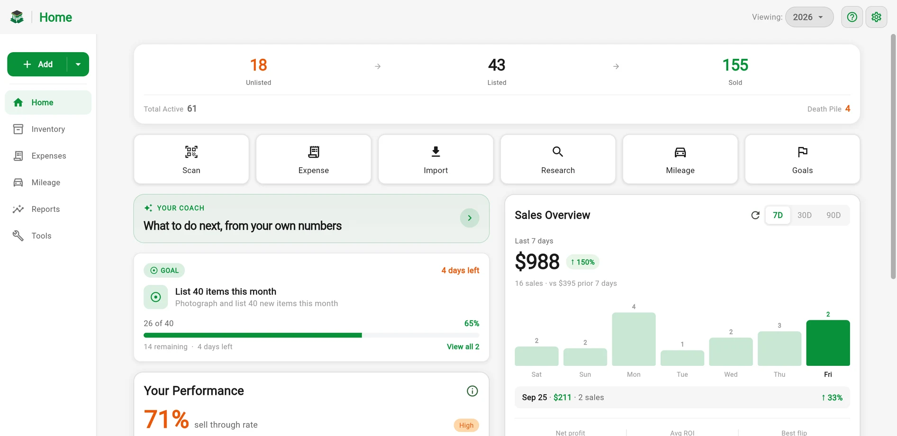Click the $988 sales total
Image resolution: width=897 pixels, height=436 pixels.
click(537, 262)
